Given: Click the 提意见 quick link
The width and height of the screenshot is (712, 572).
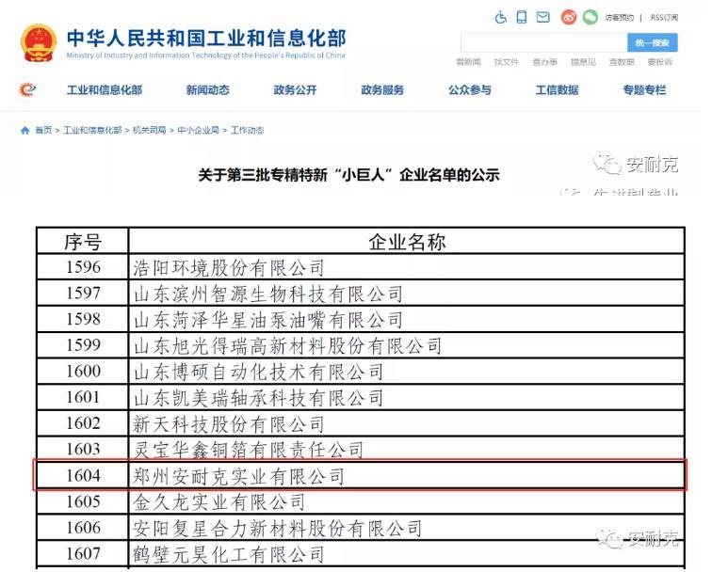Looking at the screenshot, I should click(583, 62).
